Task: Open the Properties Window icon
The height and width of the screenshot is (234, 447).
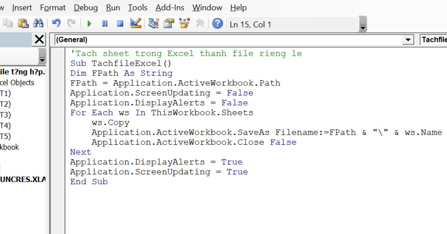Action: (x=168, y=23)
